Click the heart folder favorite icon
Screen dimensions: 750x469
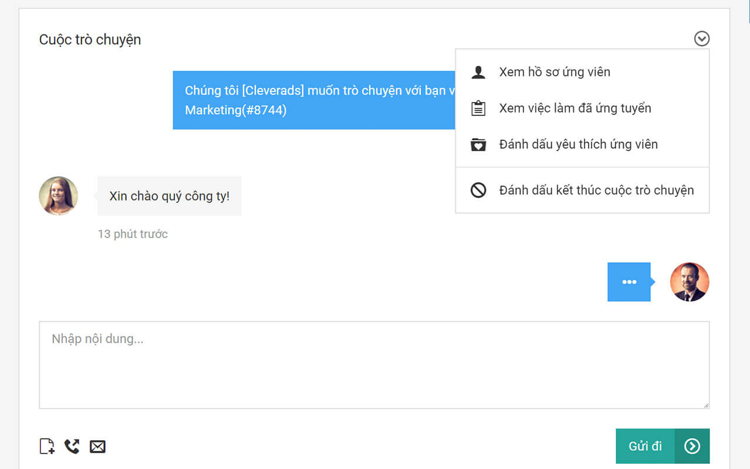point(478,145)
